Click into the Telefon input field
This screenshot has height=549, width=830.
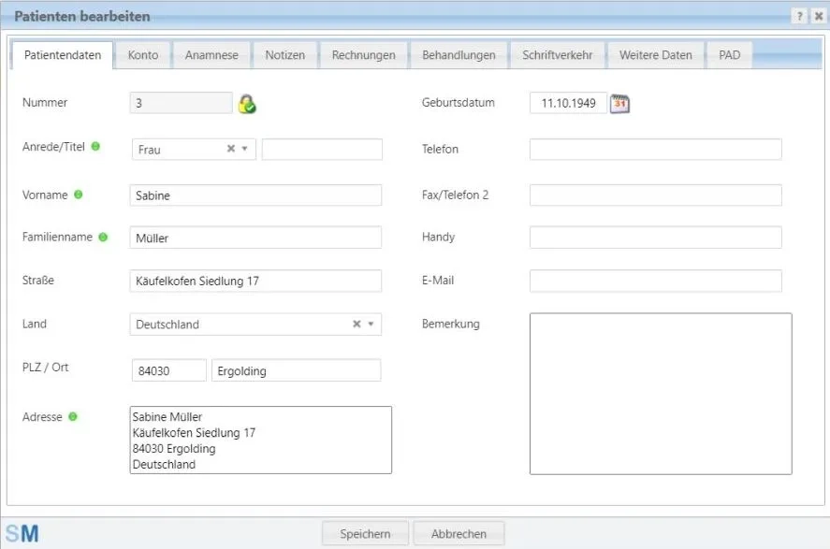pyautogui.click(x=655, y=150)
